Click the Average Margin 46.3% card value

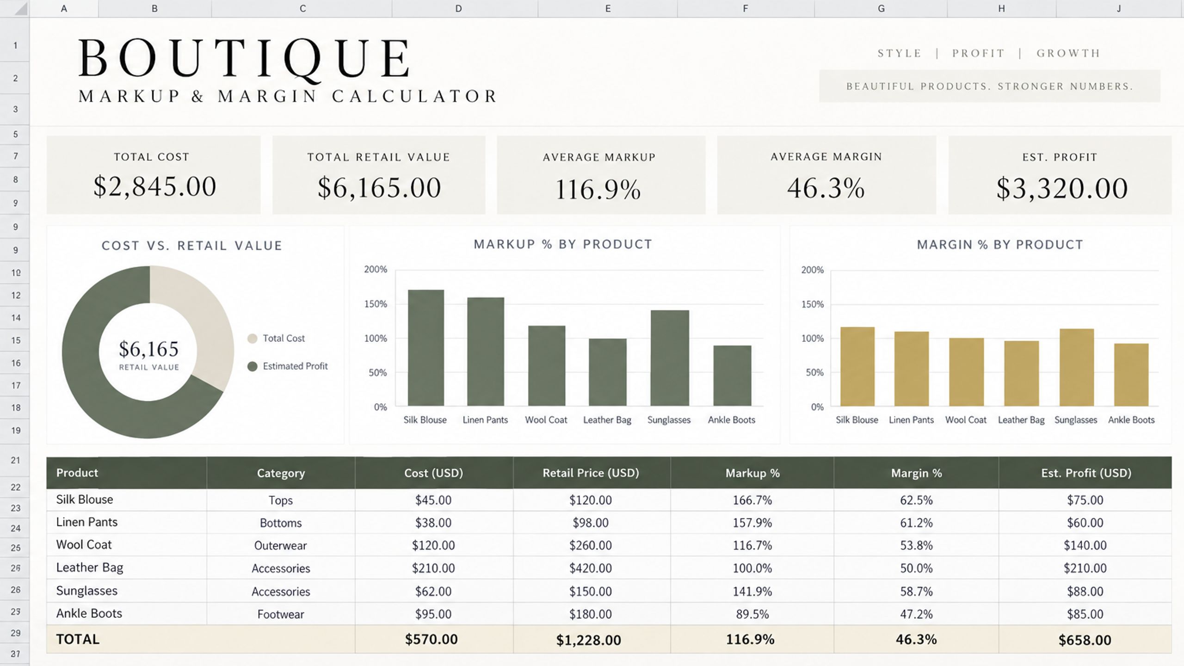tap(826, 188)
